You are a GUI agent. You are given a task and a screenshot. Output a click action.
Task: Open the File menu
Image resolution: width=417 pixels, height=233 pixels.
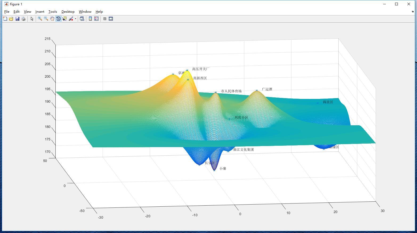[x=7, y=12]
